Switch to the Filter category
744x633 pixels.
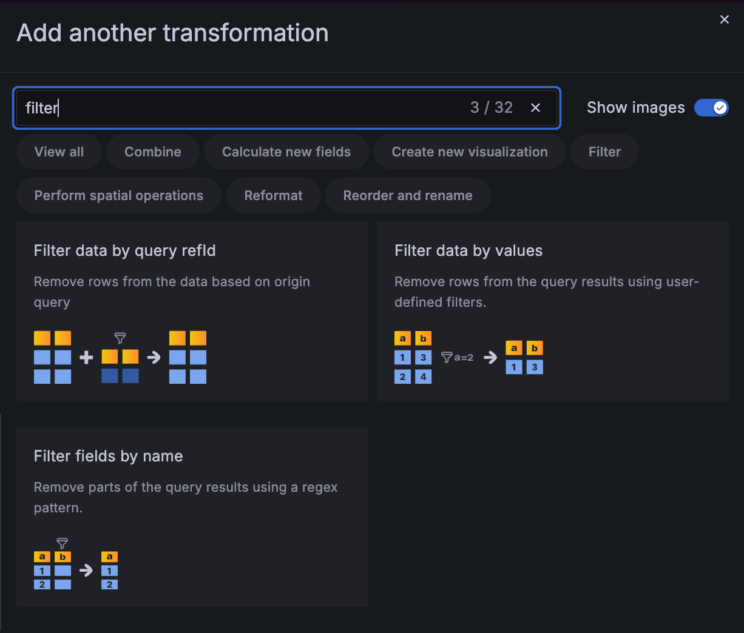pos(604,152)
